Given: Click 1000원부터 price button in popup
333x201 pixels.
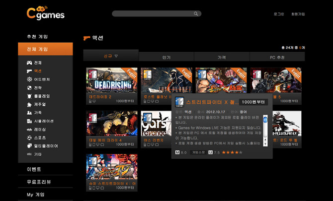Looking at the screenshot, I should (x=253, y=102).
